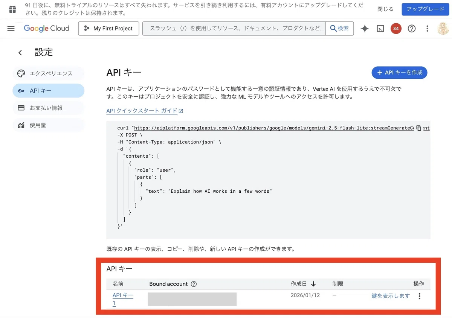
Task: Open the My First Project selector
Action: tap(108, 28)
